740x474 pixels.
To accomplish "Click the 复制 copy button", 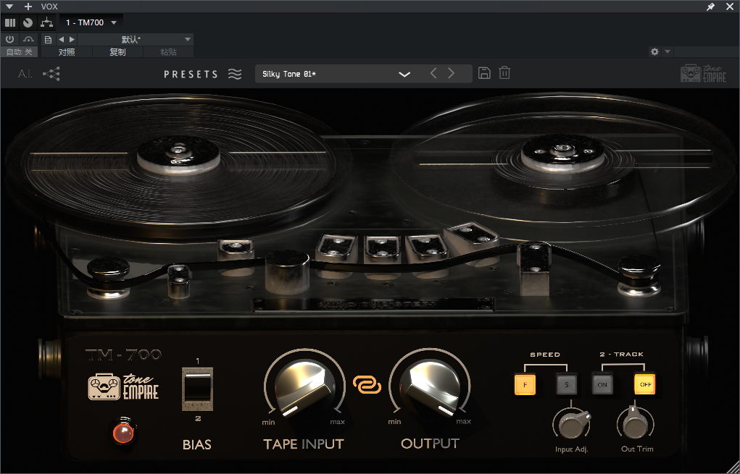I will [x=117, y=52].
